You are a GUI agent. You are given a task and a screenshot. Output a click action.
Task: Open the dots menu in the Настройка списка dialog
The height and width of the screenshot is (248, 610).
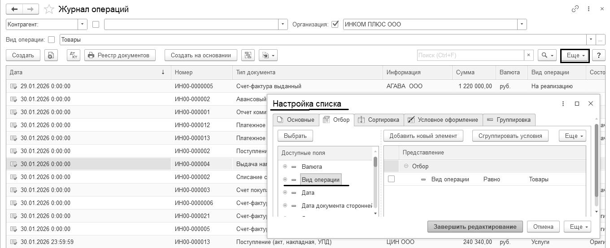pyautogui.click(x=563, y=103)
